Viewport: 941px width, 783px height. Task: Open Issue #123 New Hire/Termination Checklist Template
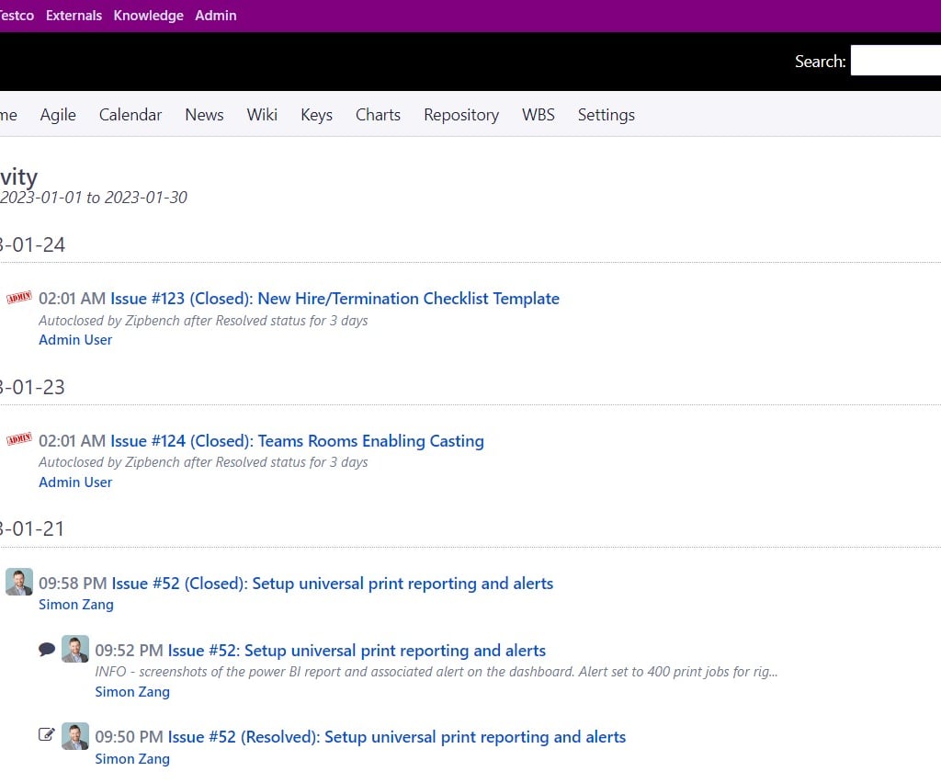coord(334,298)
